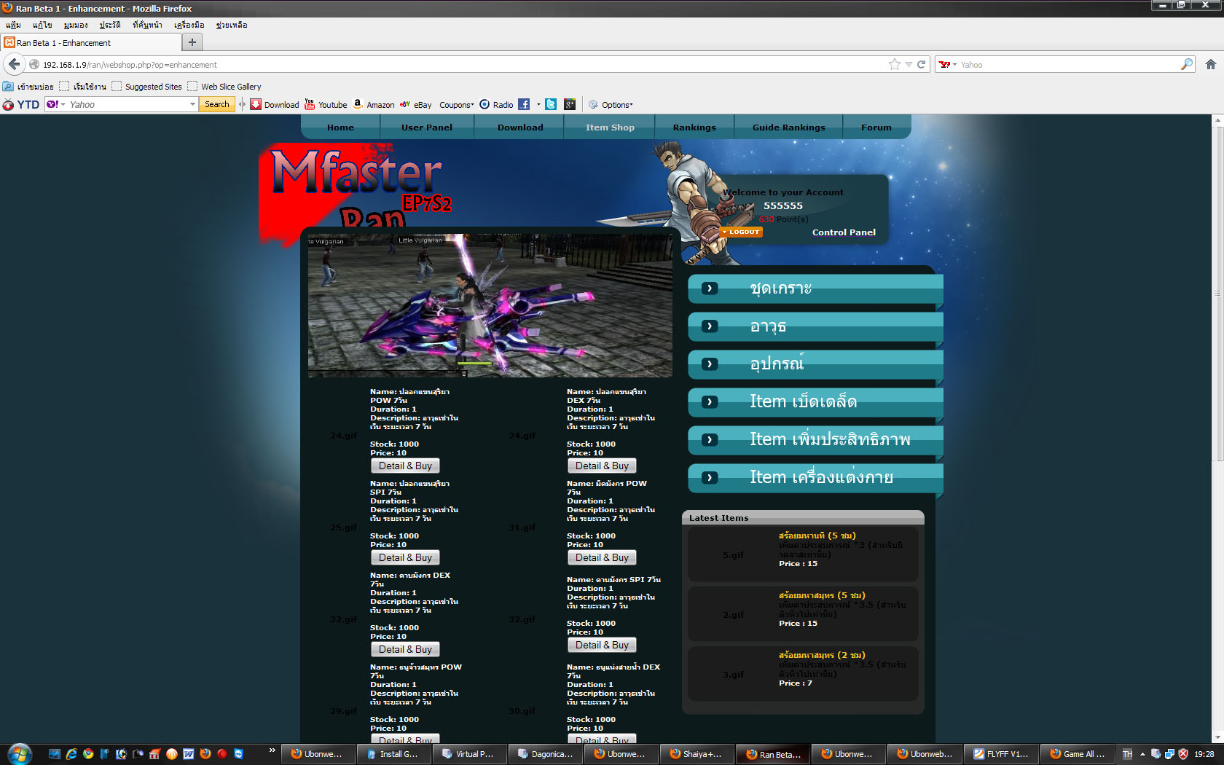Click the search magnifier in the Yahoo search box
1224x765 pixels.
[x=1186, y=64]
